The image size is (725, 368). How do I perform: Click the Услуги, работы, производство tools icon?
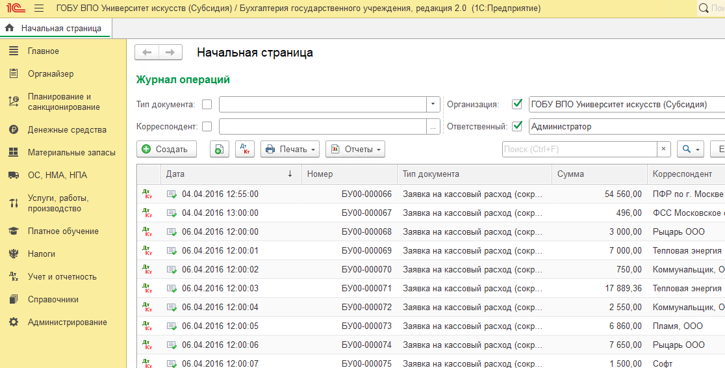click(x=14, y=203)
